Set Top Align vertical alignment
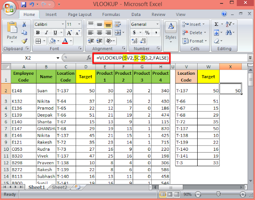 tap(90, 24)
